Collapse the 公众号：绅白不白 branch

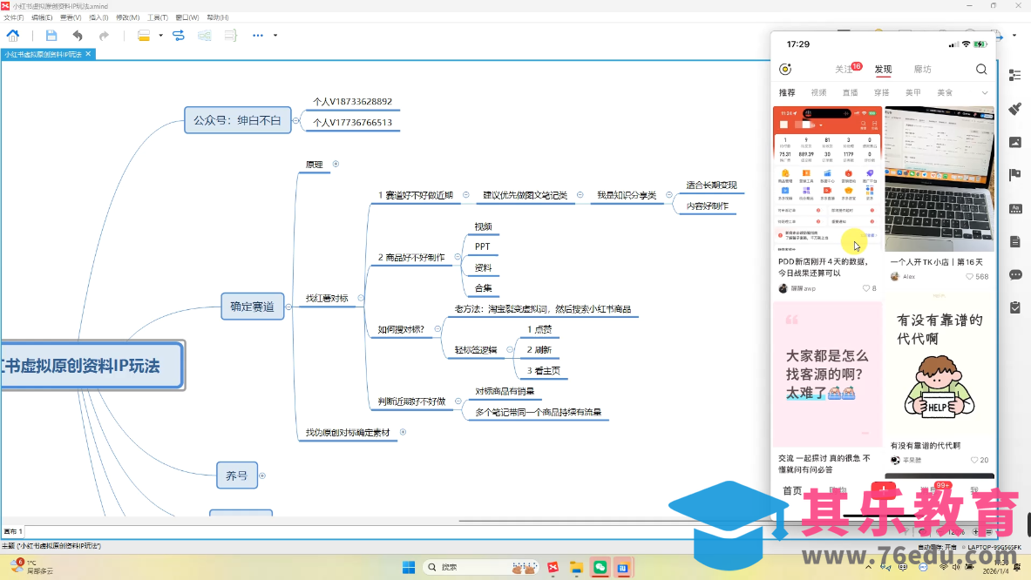(296, 121)
